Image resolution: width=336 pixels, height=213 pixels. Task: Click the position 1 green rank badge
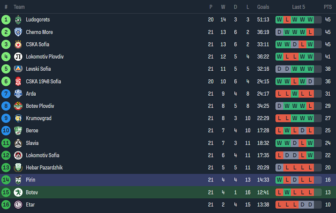pos(6,20)
